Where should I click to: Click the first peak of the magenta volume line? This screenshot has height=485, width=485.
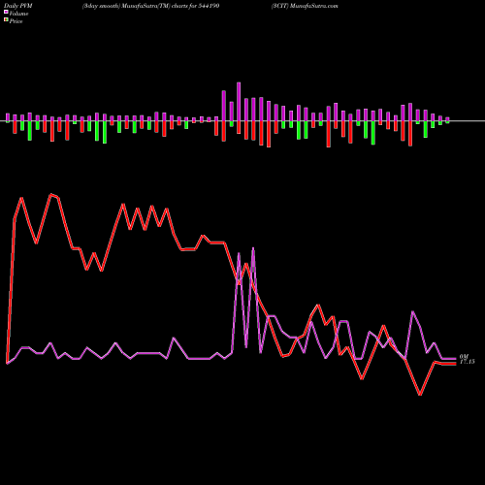(239, 253)
